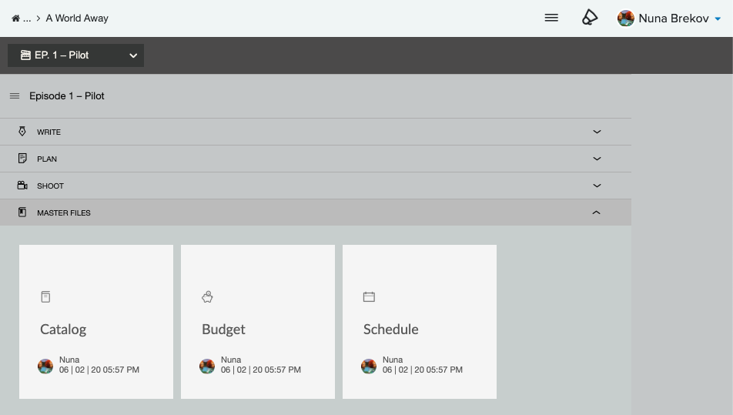Screen dimensions: 733x415
Task: Click the Plan document icon
Action: (x=22, y=159)
